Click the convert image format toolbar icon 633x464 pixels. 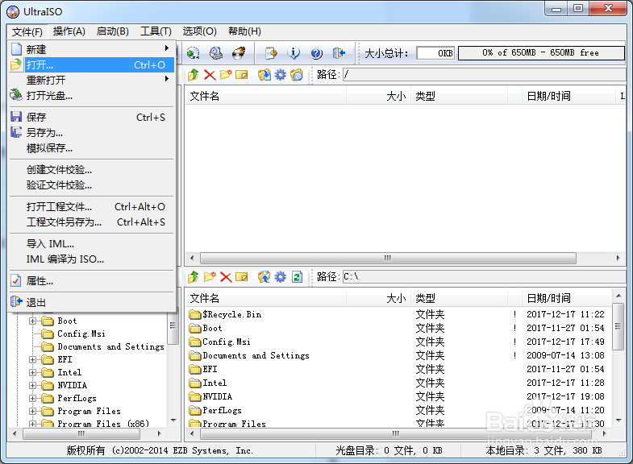(x=194, y=53)
